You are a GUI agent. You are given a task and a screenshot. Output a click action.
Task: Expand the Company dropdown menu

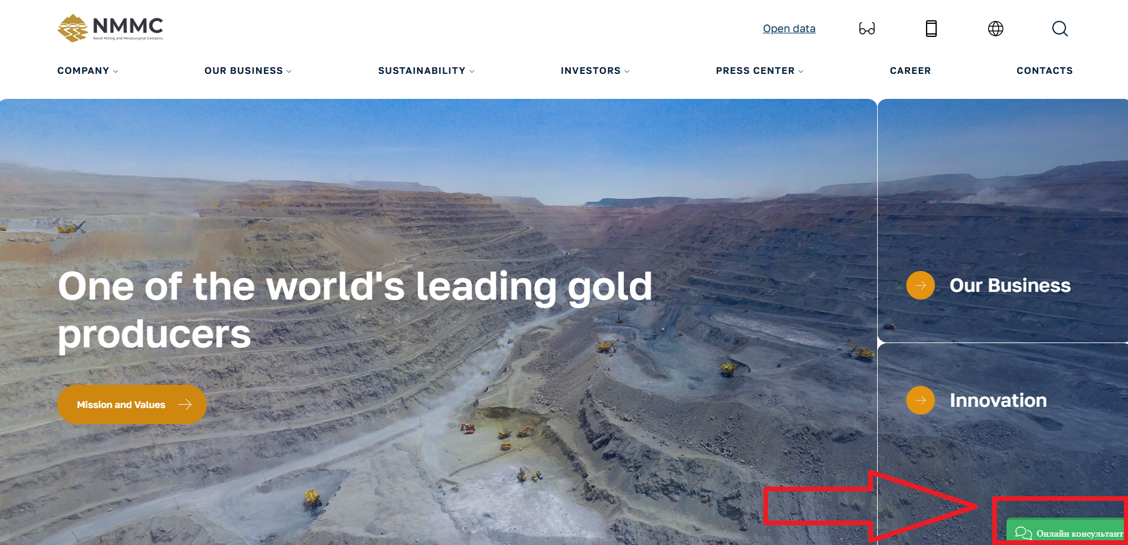tap(88, 70)
